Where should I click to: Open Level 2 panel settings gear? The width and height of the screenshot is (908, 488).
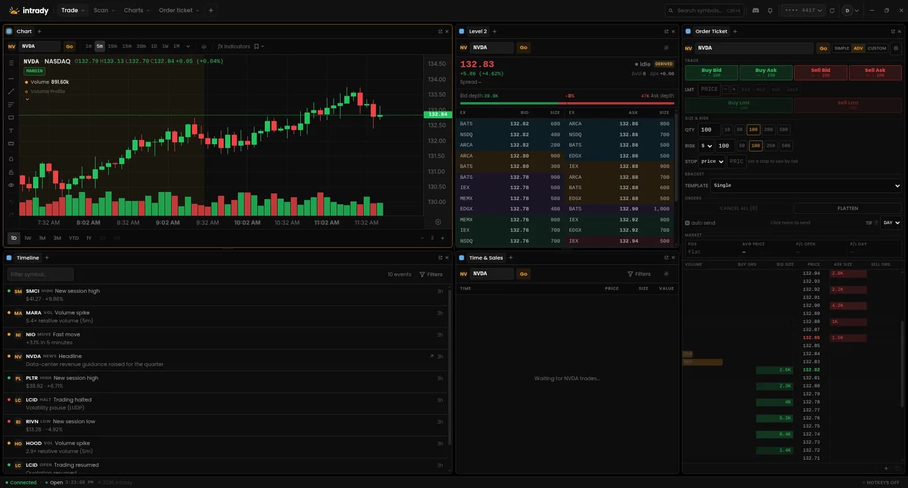(x=666, y=48)
